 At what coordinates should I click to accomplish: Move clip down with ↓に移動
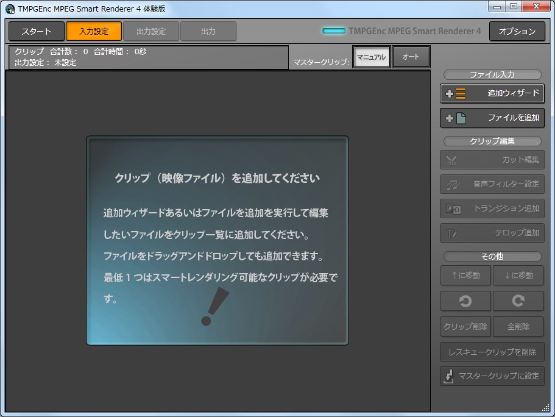tap(517, 276)
